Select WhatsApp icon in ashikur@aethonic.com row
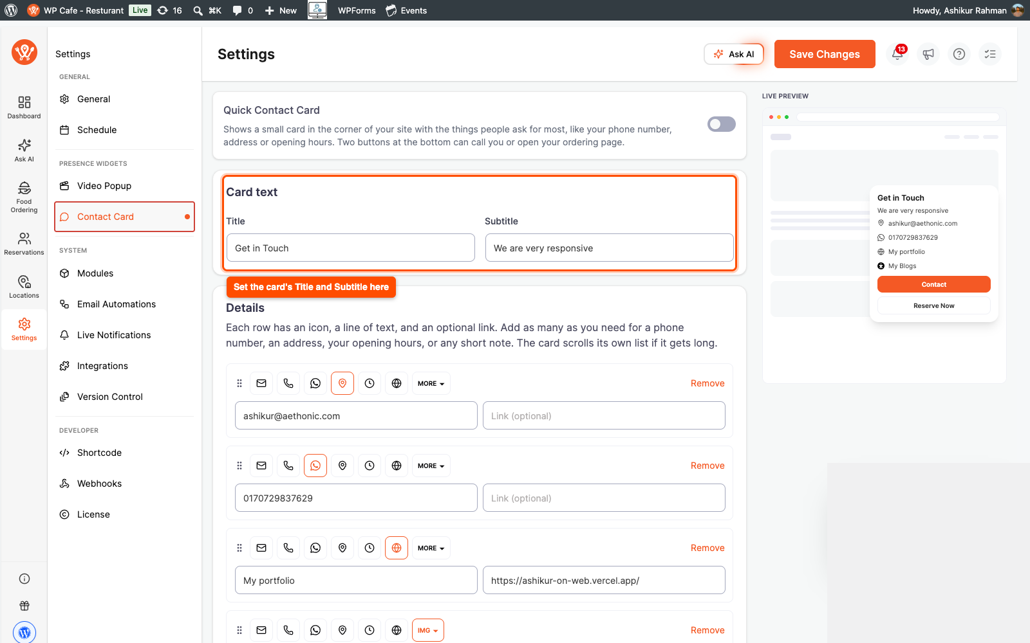 pos(315,383)
